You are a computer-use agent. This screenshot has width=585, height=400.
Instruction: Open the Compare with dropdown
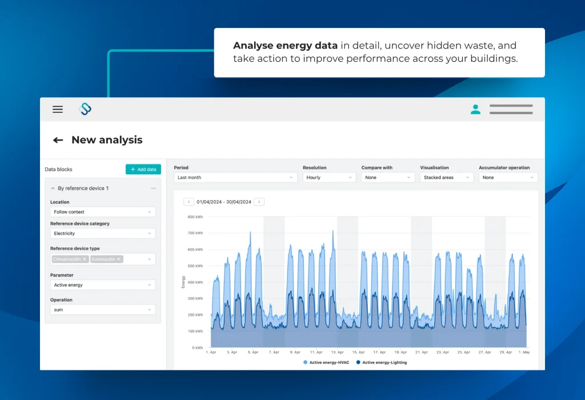click(387, 178)
